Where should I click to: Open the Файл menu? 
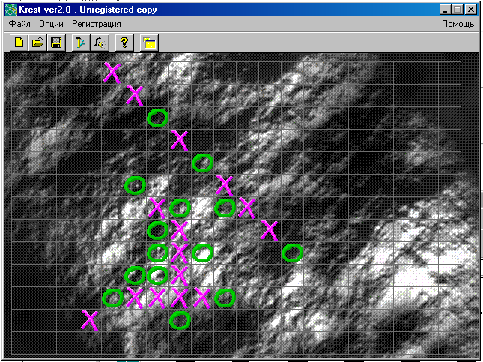19,24
